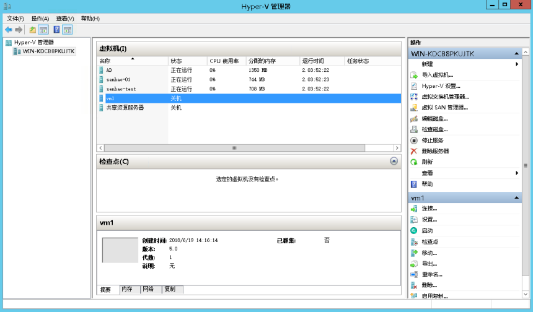Click the VM list scroll left arrow
533x312 pixels.
click(100, 148)
